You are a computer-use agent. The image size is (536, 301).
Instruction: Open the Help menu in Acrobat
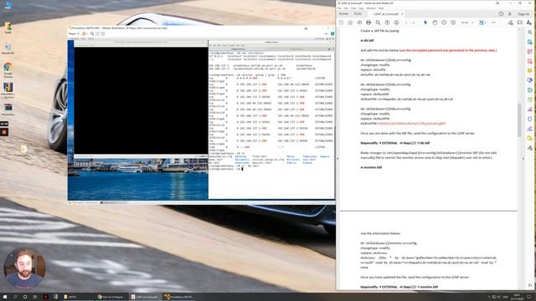pyautogui.click(x=381, y=8)
